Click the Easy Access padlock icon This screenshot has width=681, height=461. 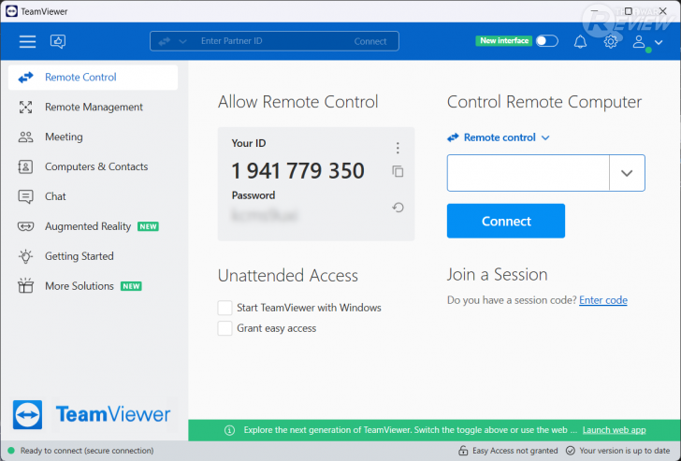click(463, 451)
